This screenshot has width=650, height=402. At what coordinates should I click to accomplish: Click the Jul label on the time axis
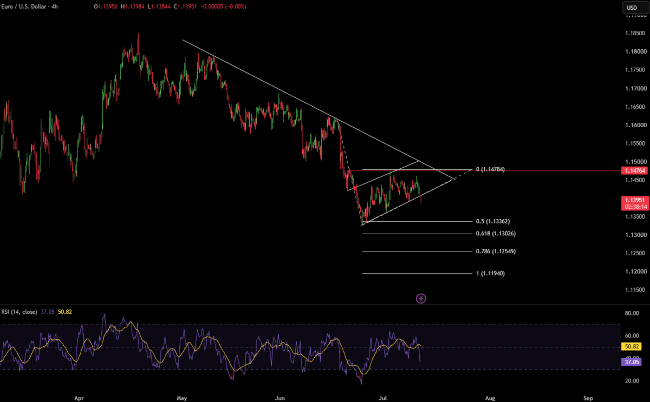[383, 398]
